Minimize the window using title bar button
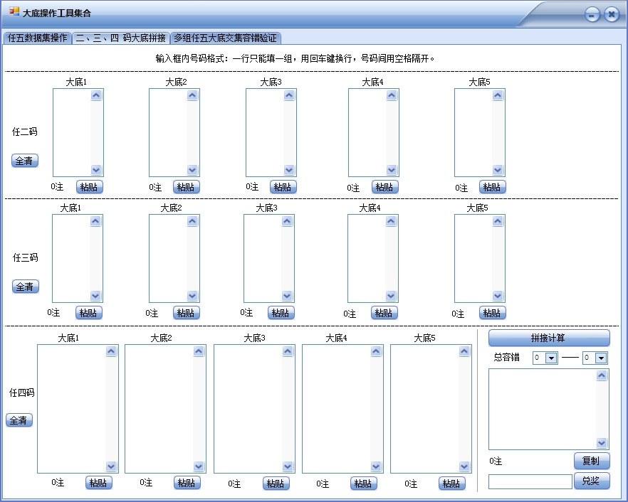This screenshot has height=502, width=628. [592, 15]
